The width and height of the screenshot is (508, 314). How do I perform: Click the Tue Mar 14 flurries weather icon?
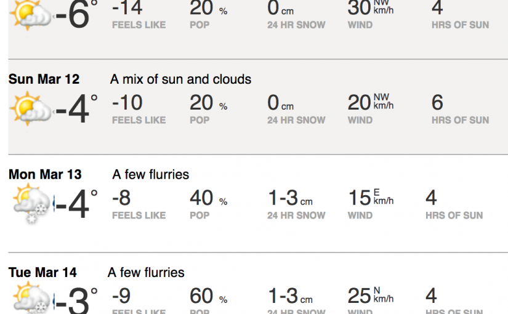[32, 300]
